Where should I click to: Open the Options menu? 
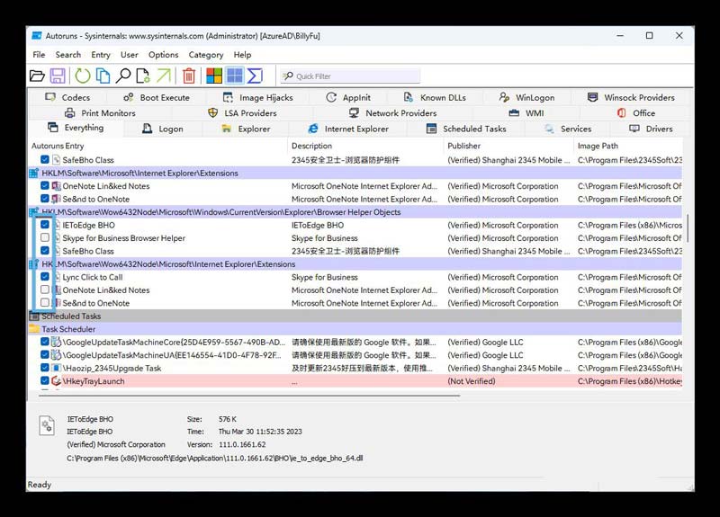(x=163, y=55)
